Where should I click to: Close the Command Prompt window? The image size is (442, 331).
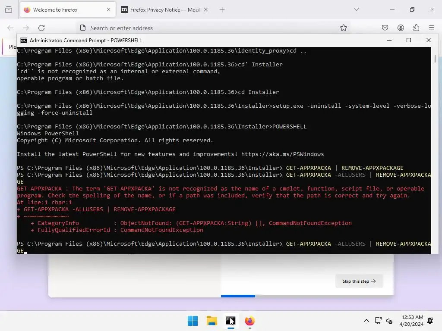click(429, 40)
